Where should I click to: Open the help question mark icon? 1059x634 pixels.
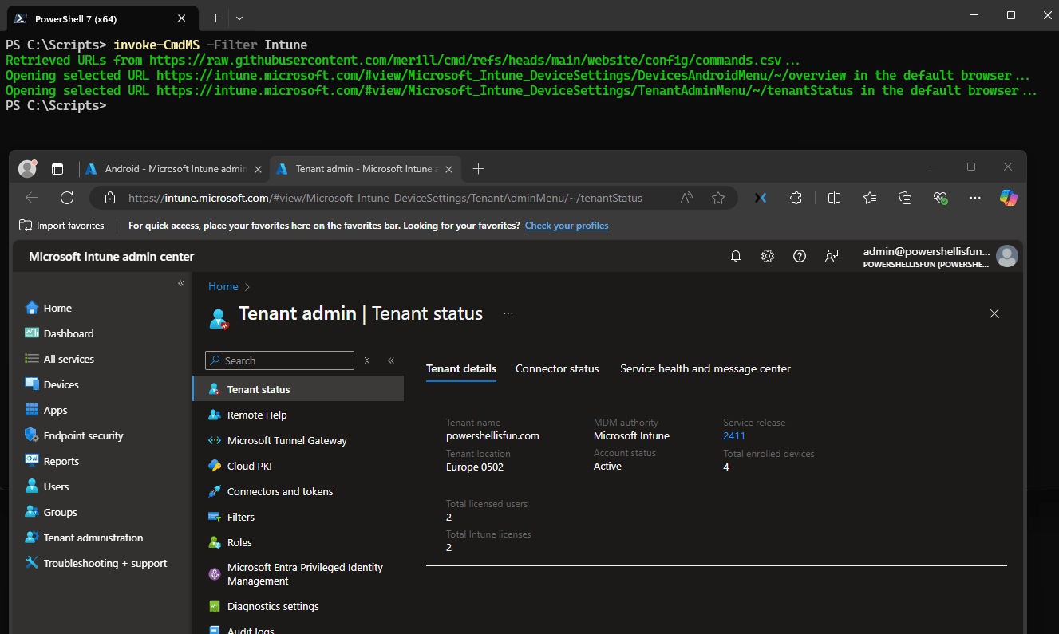click(800, 256)
